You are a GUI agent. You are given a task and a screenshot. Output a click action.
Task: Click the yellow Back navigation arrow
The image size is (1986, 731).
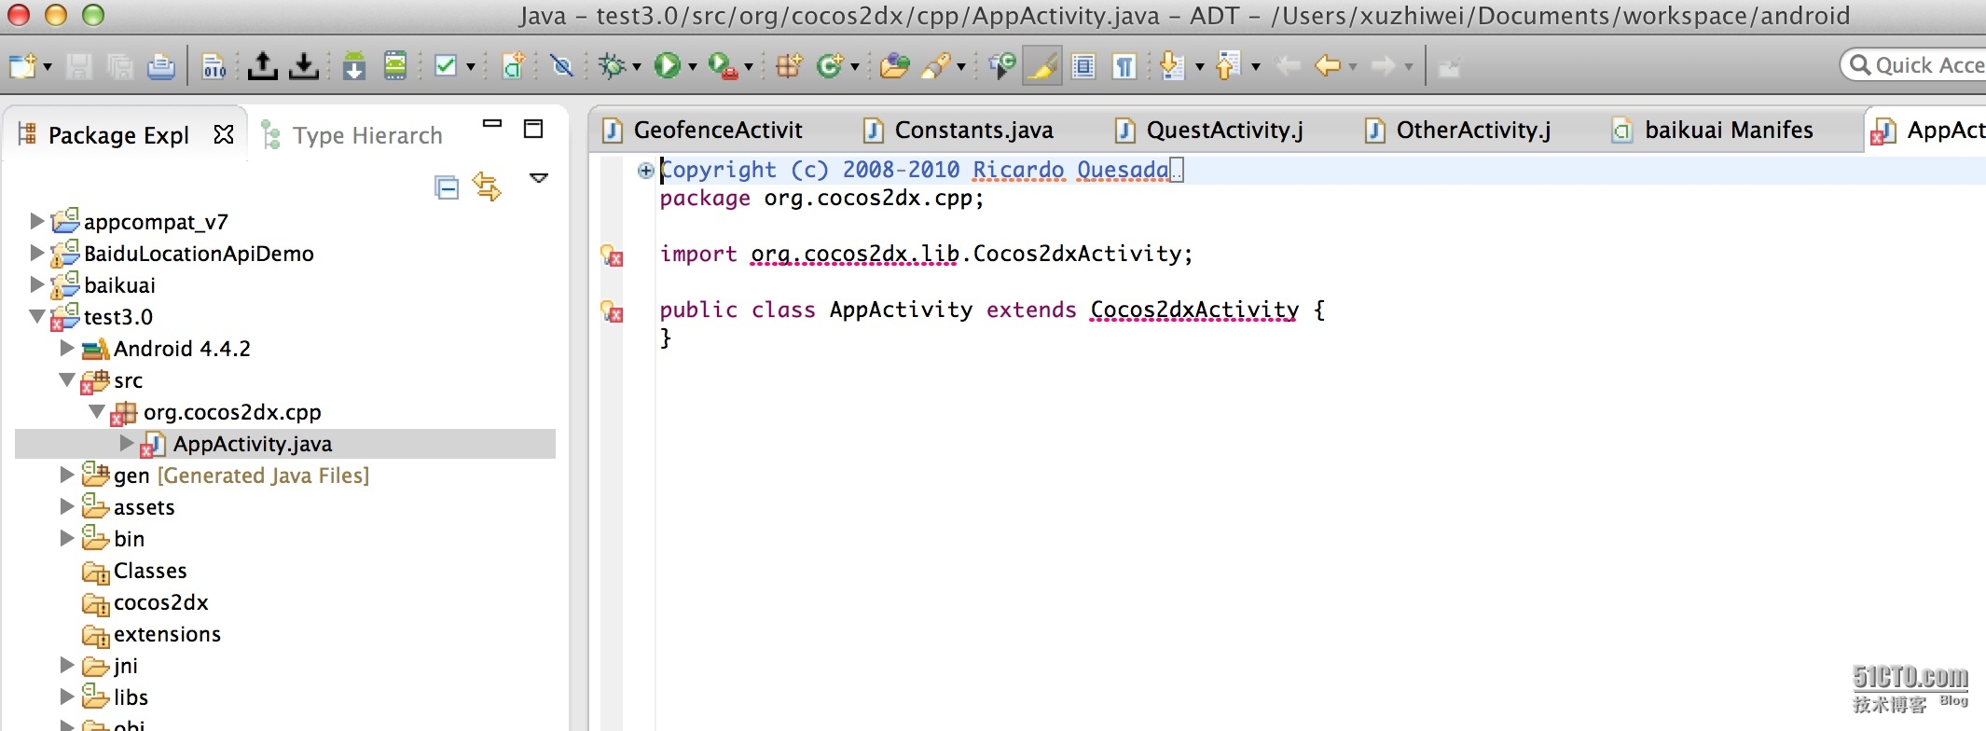click(1328, 66)
